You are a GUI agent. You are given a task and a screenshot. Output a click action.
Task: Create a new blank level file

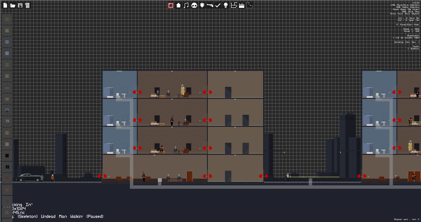tap(5, 5)
